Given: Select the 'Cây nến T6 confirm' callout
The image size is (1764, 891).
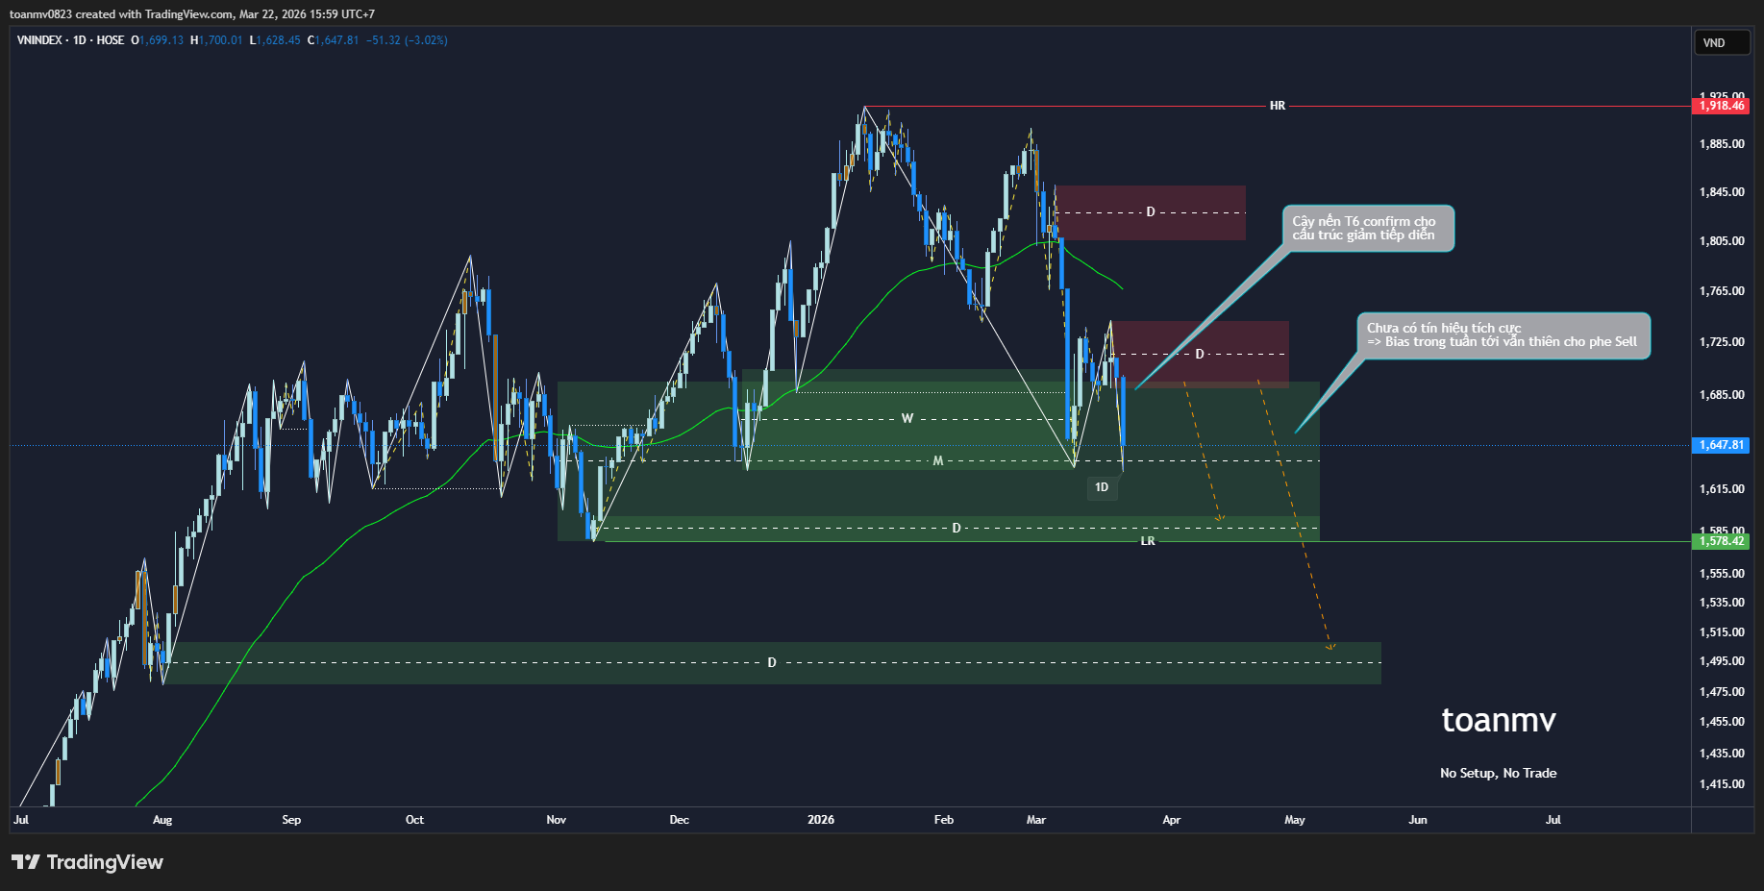Looking at the screenshot, I should point(1368,229).
